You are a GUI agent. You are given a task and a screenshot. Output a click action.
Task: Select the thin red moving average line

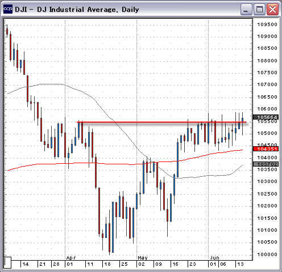click(125, 164)
